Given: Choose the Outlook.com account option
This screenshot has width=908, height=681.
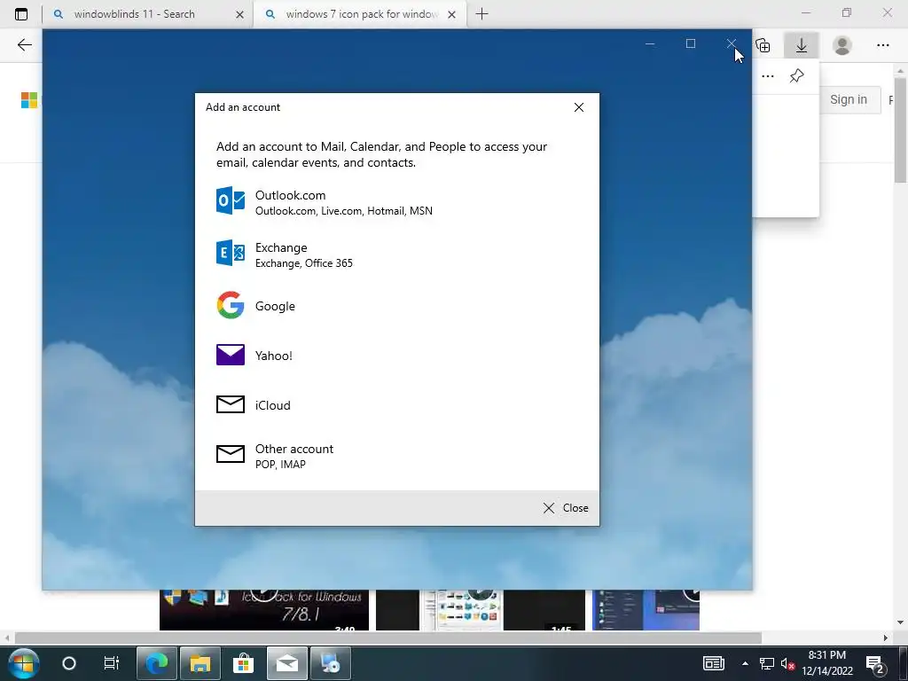Looking at the screenshot, I should [x=396, y=202].
